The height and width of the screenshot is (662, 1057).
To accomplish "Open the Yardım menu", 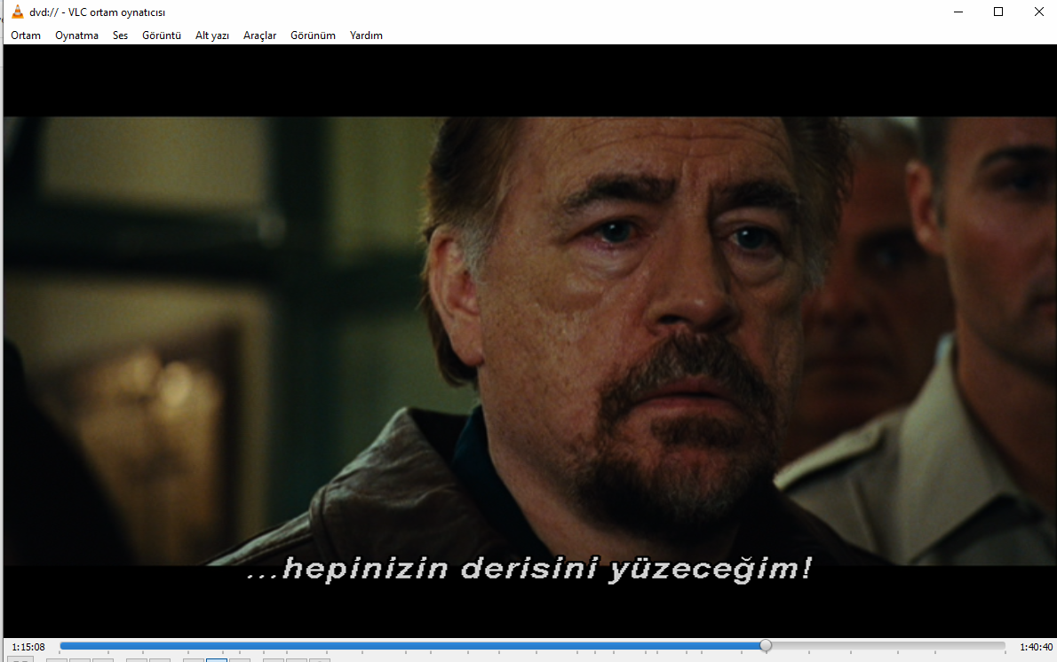I will [366, 35].
